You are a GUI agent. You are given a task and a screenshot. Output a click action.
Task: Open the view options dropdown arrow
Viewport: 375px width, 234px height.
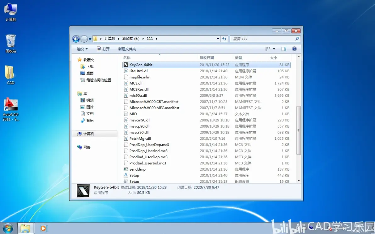[274, 49]
